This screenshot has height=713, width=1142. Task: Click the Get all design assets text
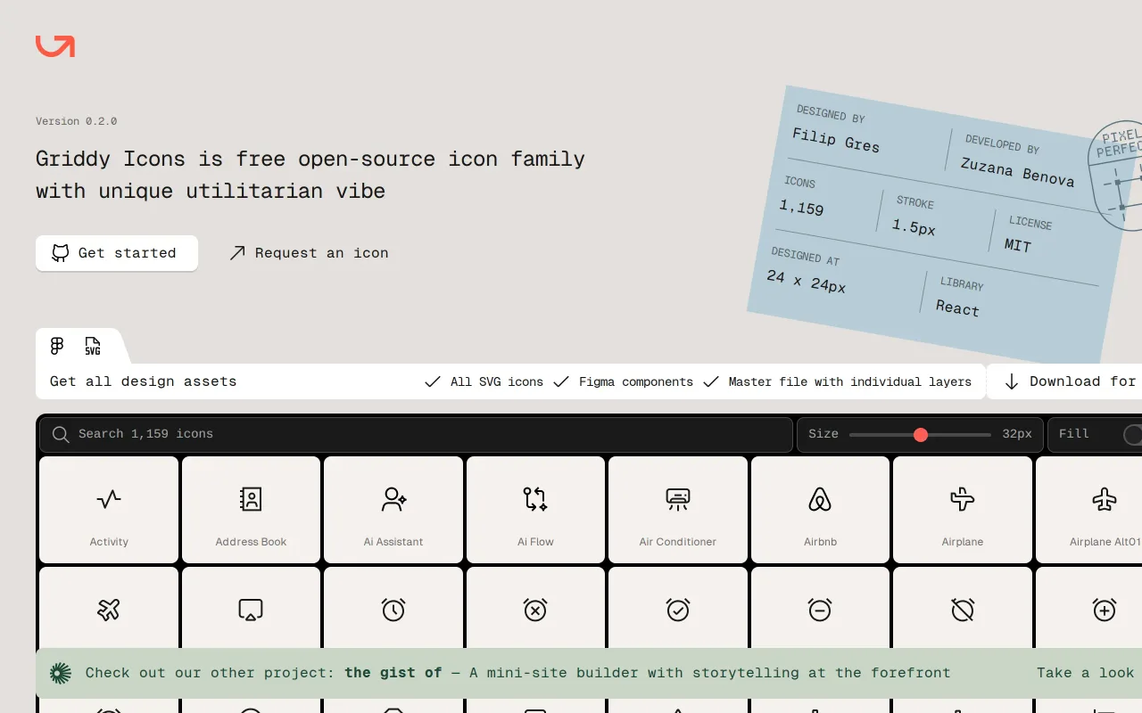144,381
